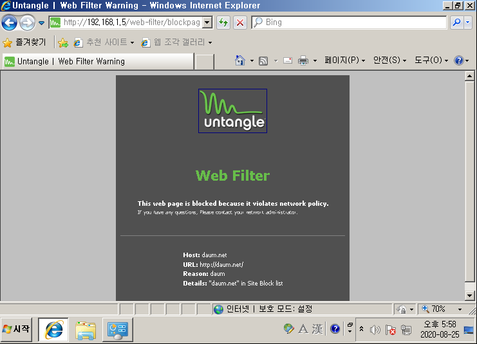Open the 추천 사이트 suggested sites link
This screenshot has width=477, height=344.
click(x=104, y=42)
